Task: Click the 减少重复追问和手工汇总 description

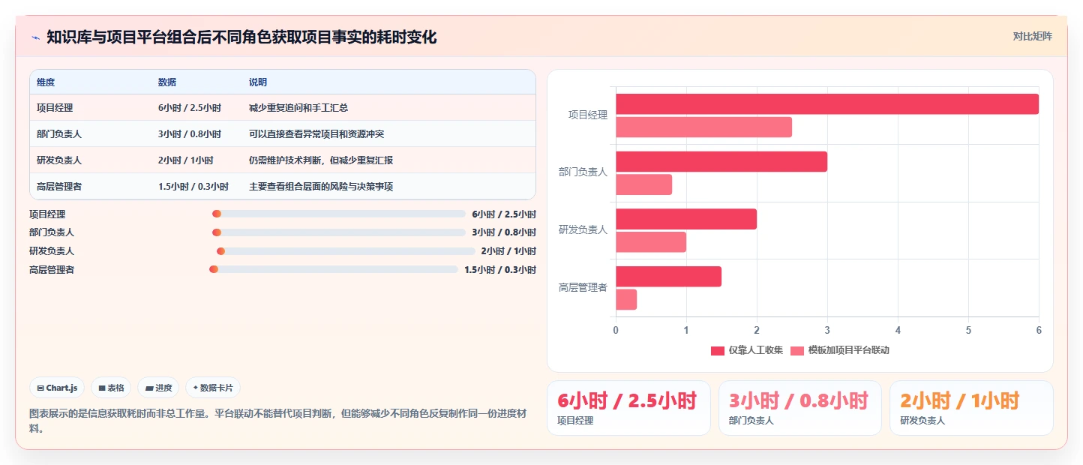Action: coord(298,108)
